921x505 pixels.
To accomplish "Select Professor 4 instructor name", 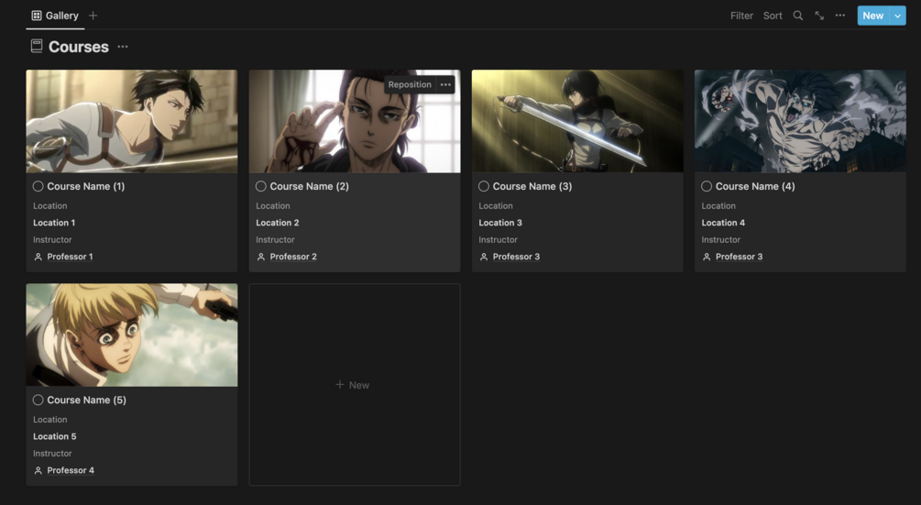I will point(71,470).
